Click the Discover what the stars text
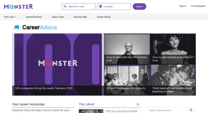The width and height of the screenshot is (208, 113). point(41,110)
